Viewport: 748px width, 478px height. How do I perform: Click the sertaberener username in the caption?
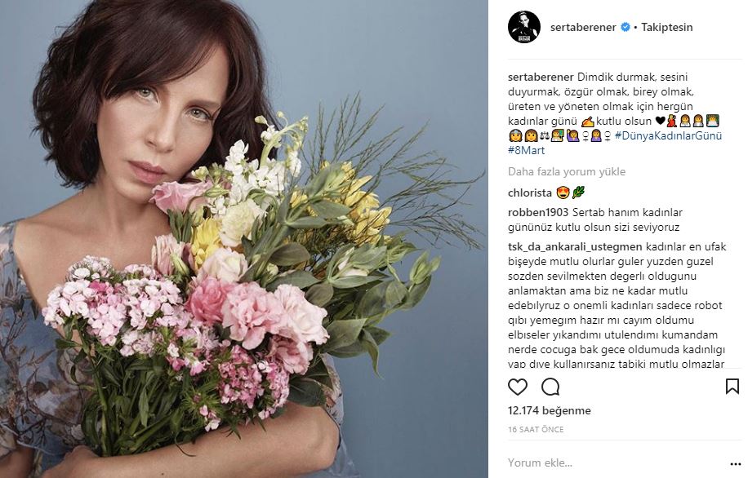point(540,76)
